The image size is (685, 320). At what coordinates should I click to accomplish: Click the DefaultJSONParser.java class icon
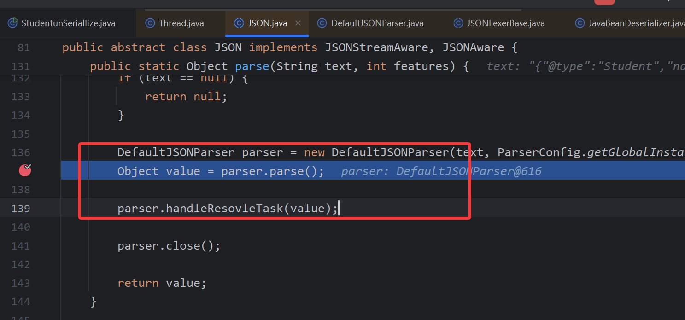pos(322,23)
